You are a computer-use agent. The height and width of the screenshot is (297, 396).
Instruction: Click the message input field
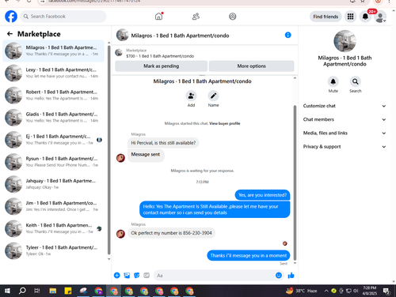219,276
